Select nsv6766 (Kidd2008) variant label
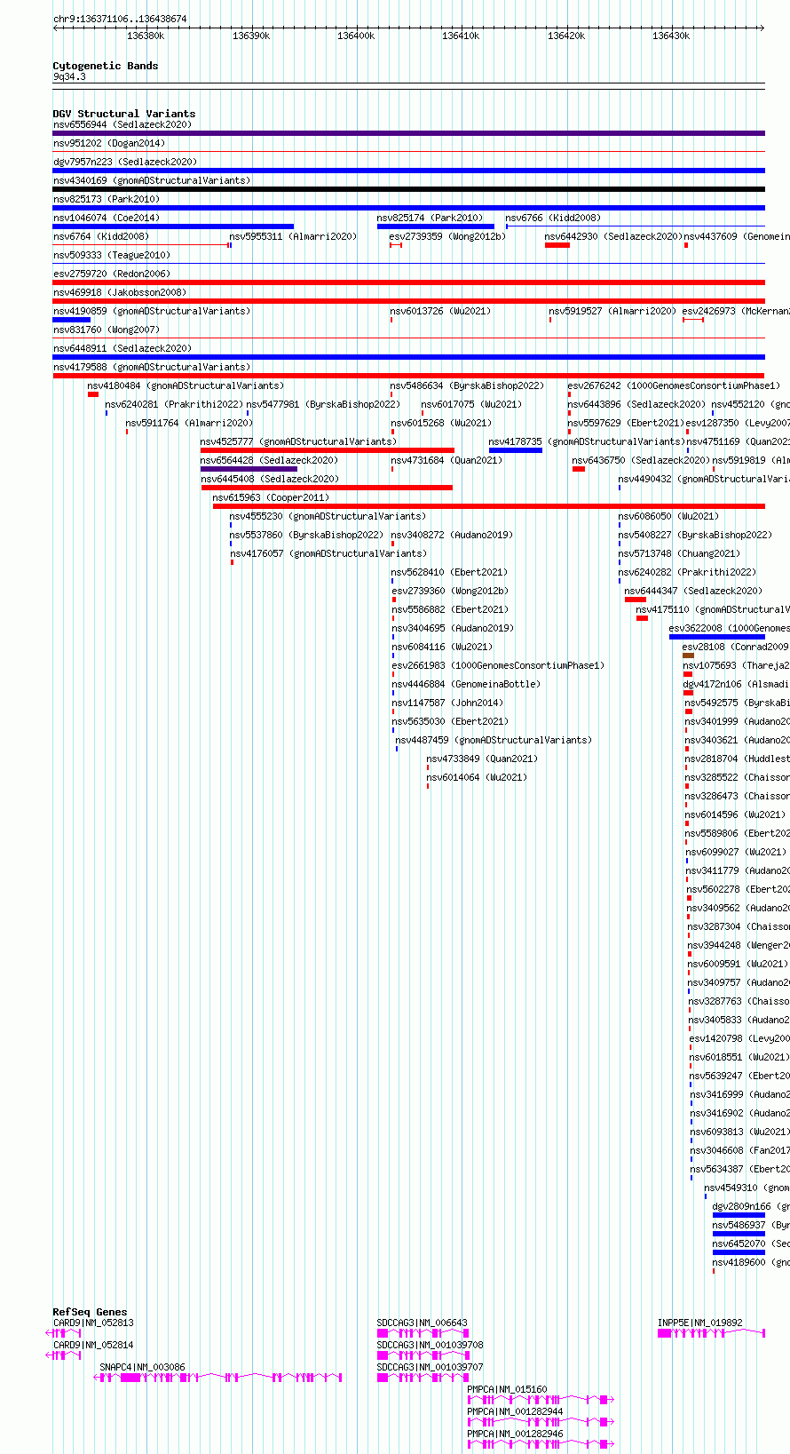 pos(553,218)
